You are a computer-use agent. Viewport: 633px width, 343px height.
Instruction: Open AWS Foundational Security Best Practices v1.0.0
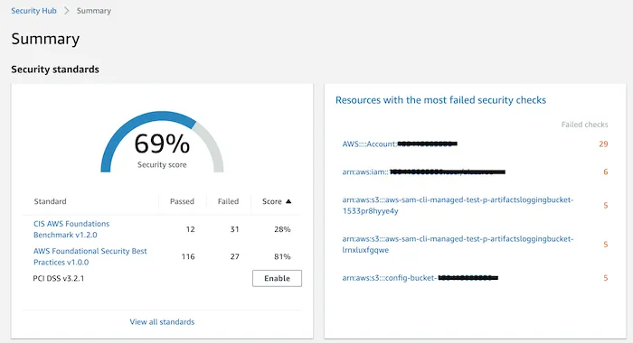[90, 256]
